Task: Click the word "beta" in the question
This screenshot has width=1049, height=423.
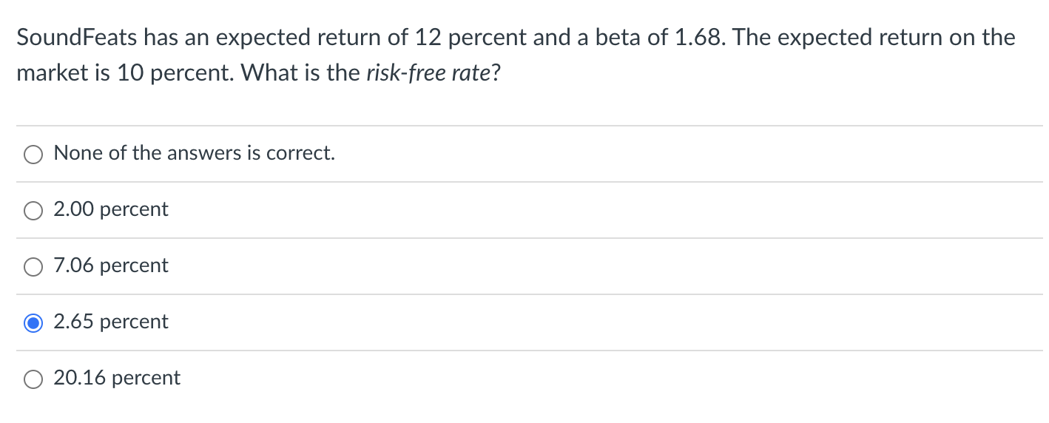Action: pos(618,38)
